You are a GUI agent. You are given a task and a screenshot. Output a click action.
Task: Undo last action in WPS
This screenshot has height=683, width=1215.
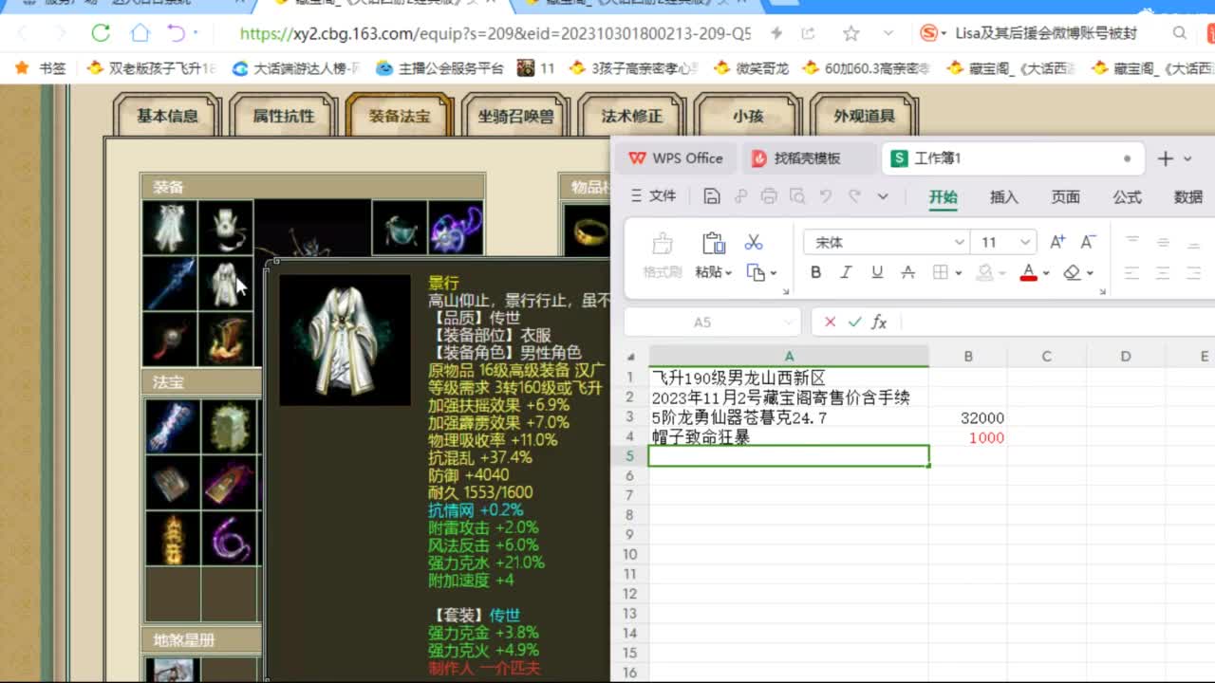coord(826,196)
